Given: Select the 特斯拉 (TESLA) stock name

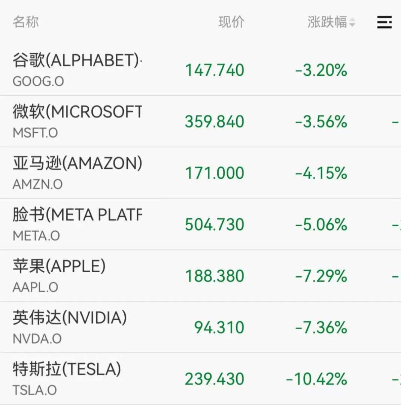Looking at the screenshot, I should 67,369.
